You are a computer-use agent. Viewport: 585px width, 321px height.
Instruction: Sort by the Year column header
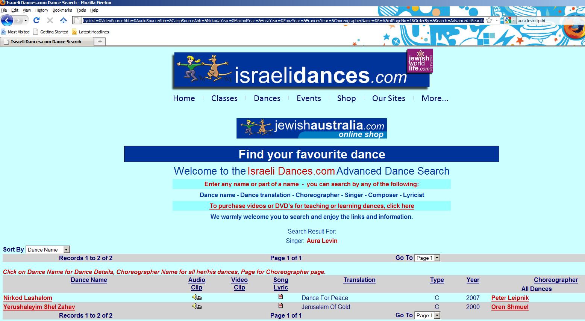[x=473, y=280]
